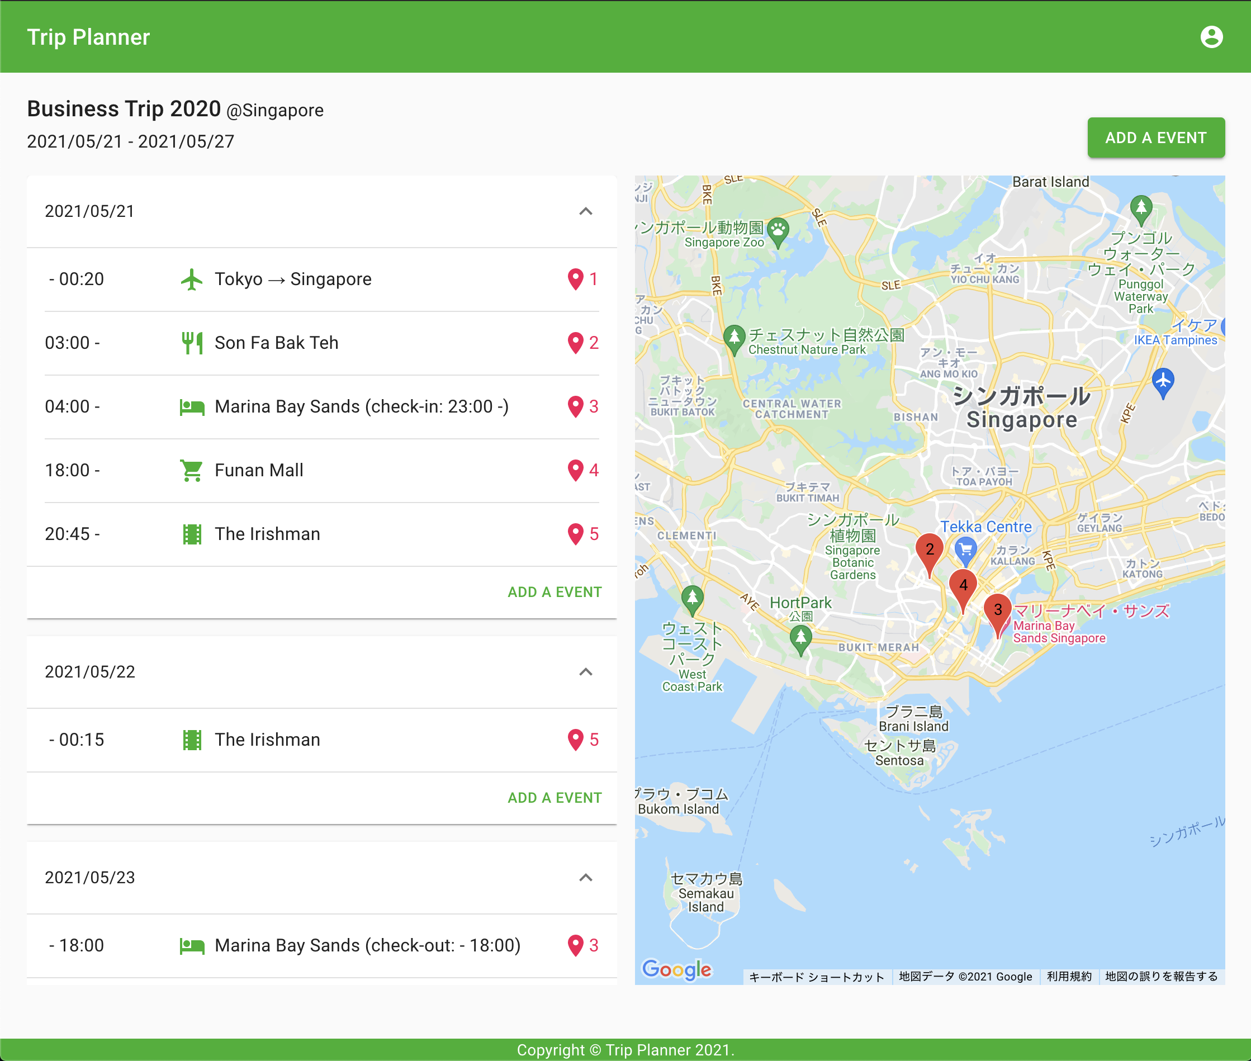The image size is (1251, 1061).
Task: Open the map terms of use (利用規約) link
Action: (1069, 976)
